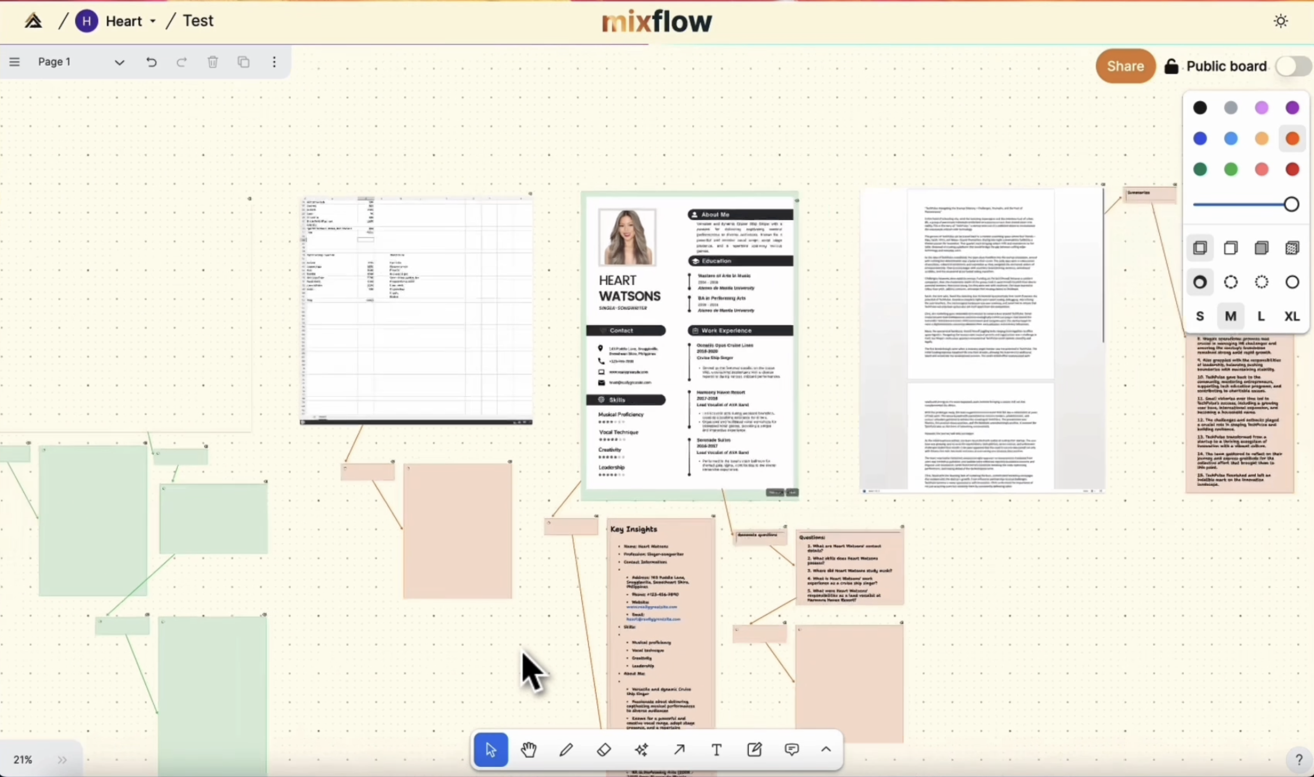Select the Pencil draw tool

566,750
